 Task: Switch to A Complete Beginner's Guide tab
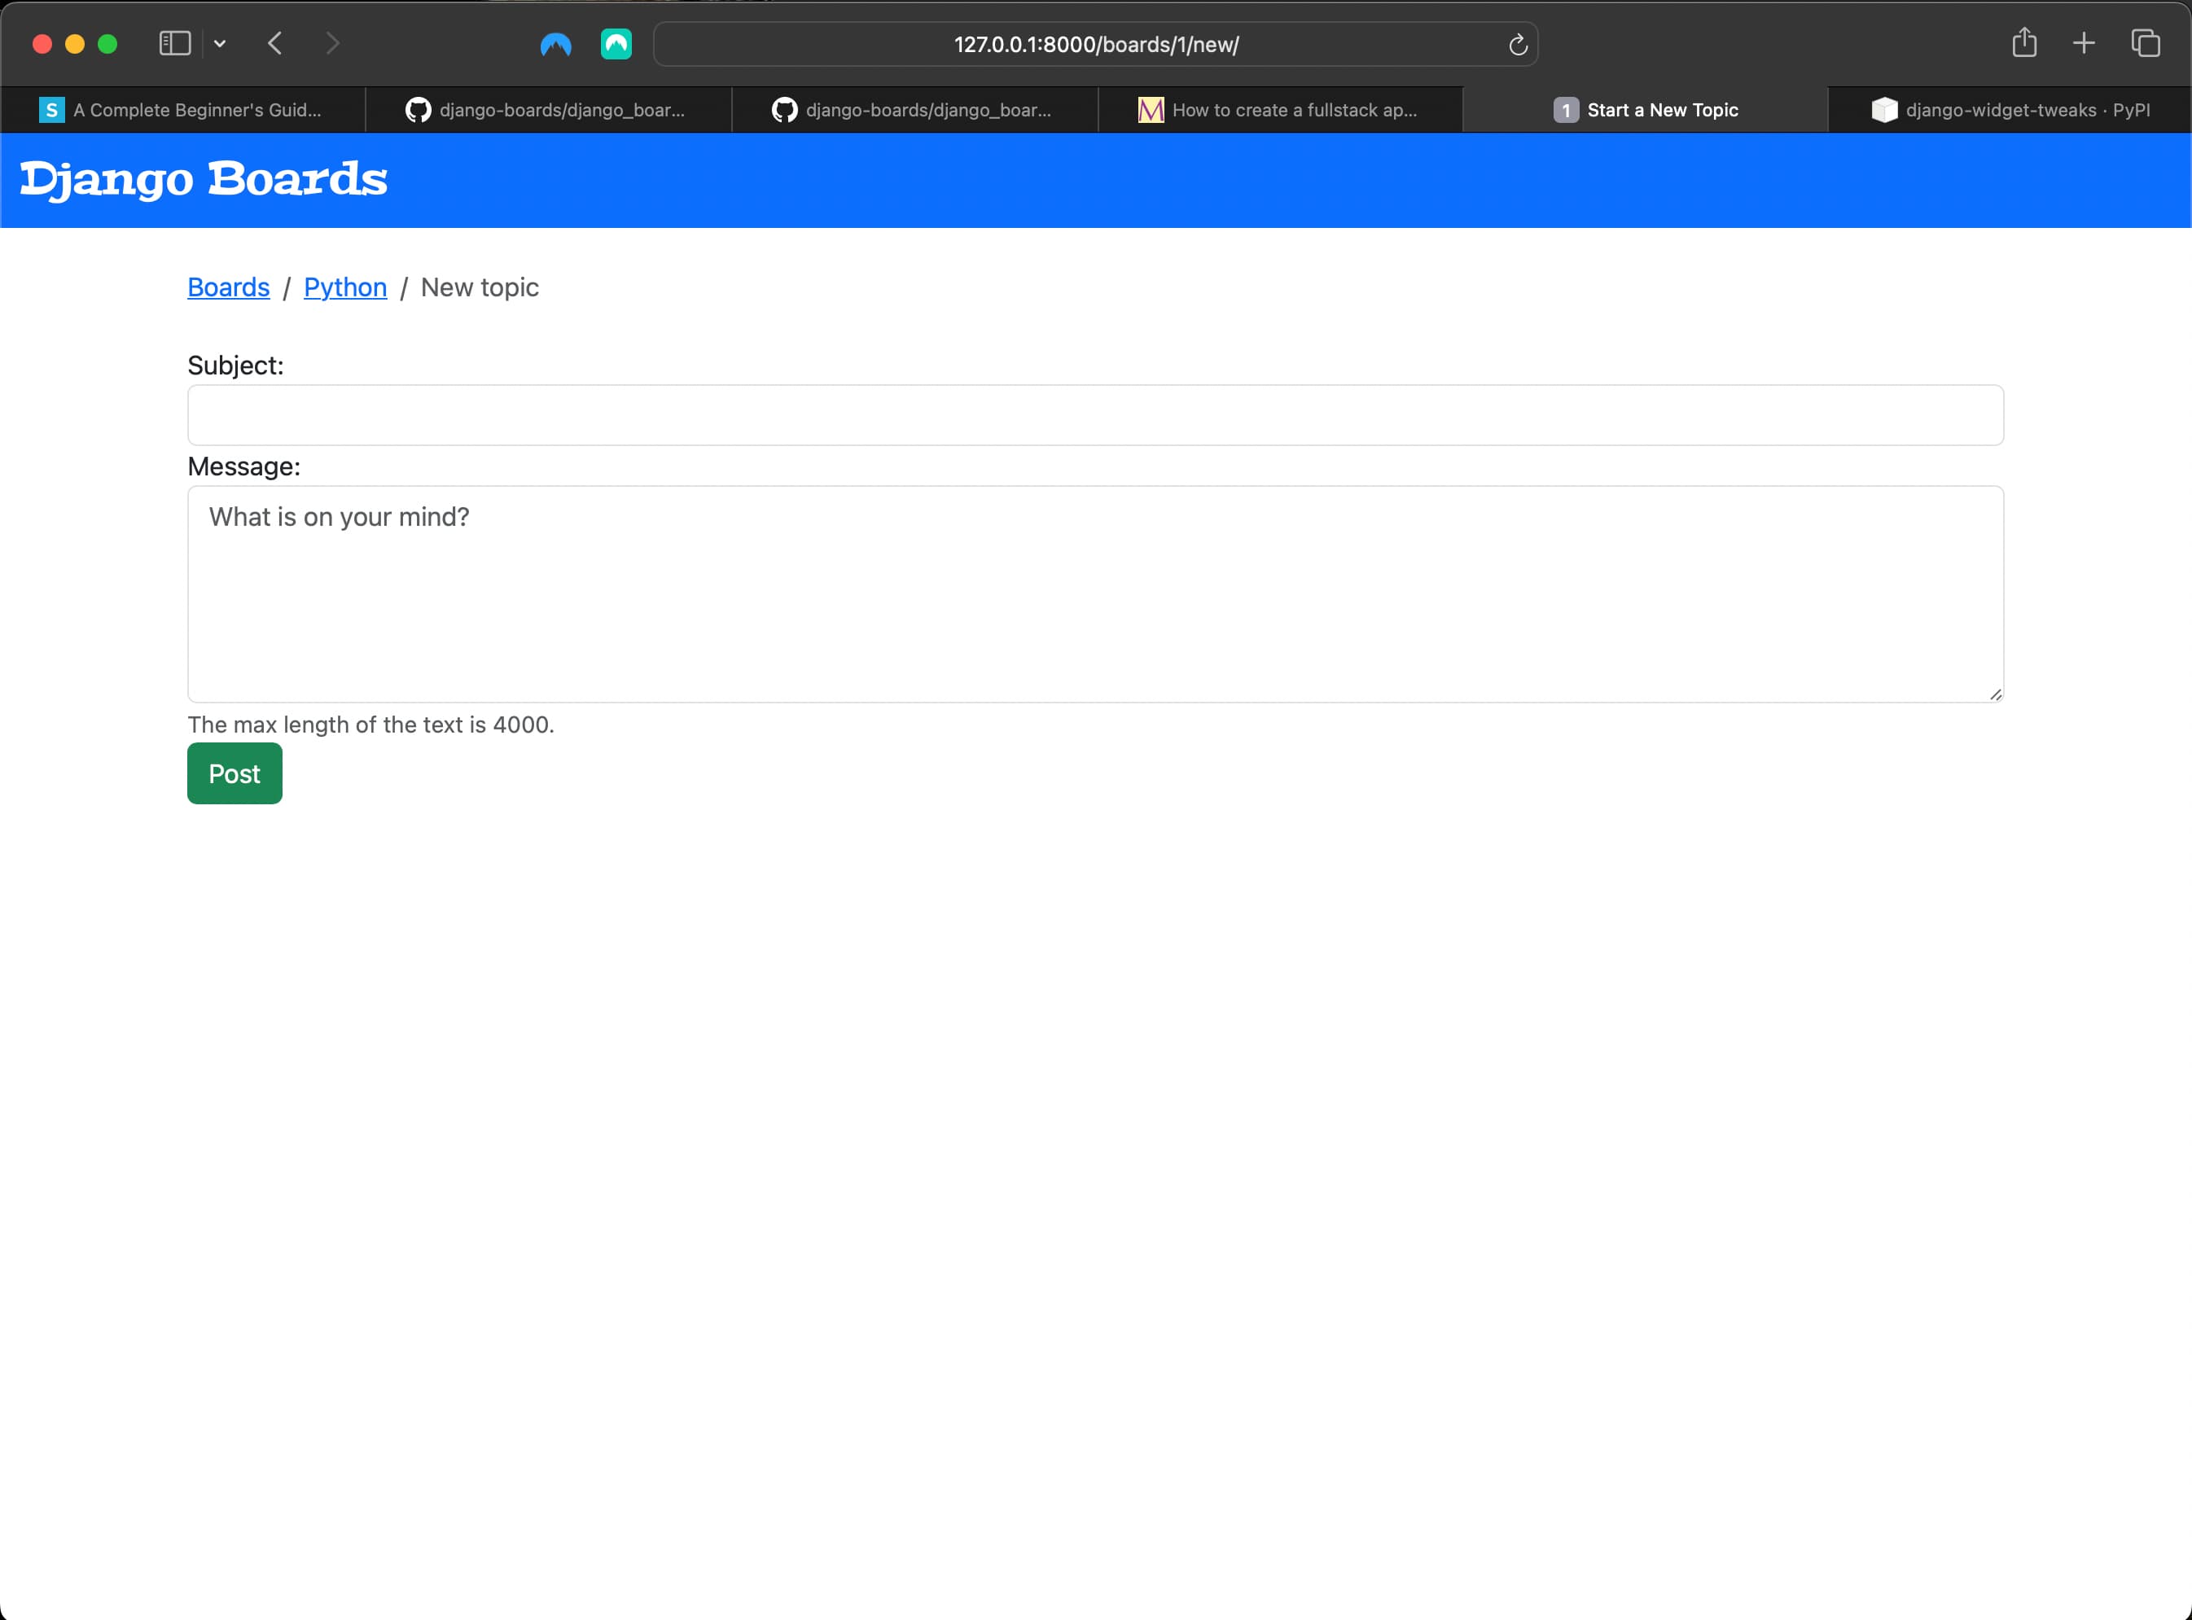tap(182, 110)
